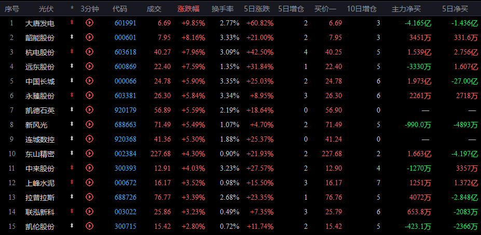Click the 3分钟 column header
This screenshot has width=481, height=235.
point(90,9)
